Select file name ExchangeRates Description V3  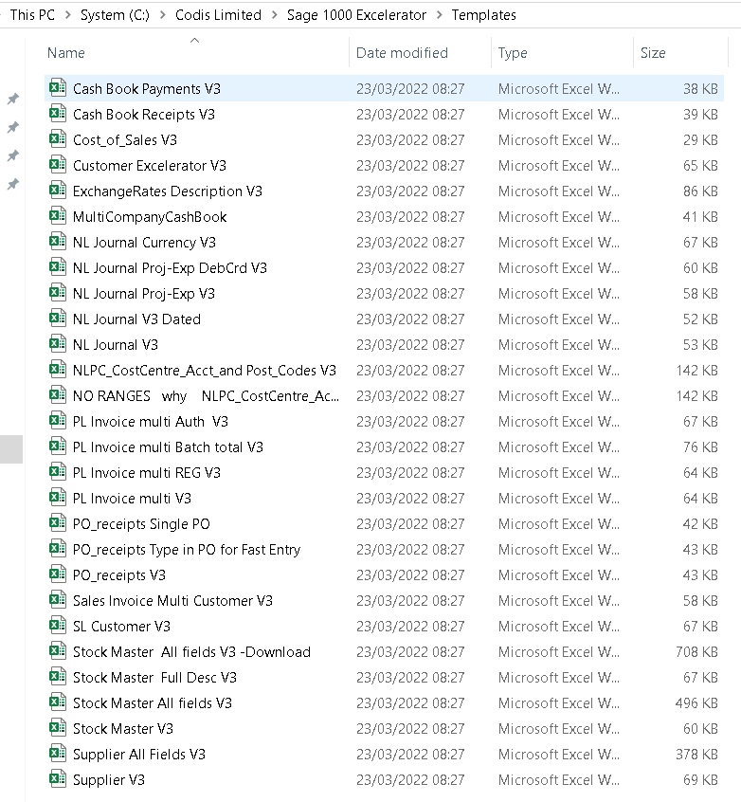point(167,191)
